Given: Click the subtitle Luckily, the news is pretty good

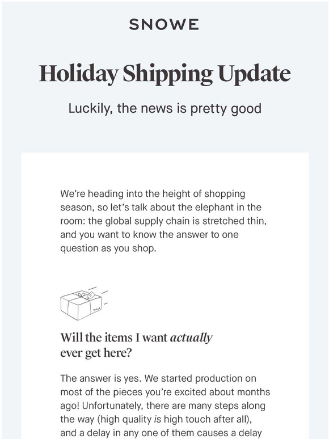Looking at the screenshot, I should click(165, 108).
